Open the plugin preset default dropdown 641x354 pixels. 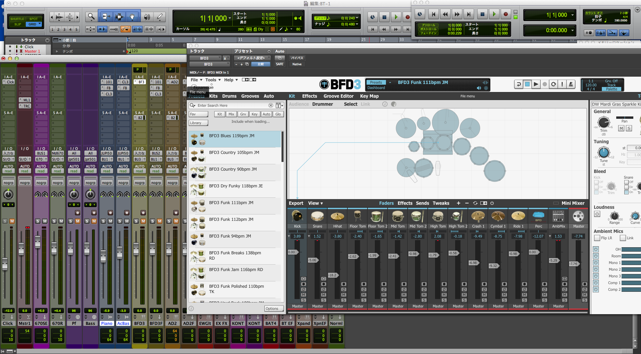coord(252,58)
